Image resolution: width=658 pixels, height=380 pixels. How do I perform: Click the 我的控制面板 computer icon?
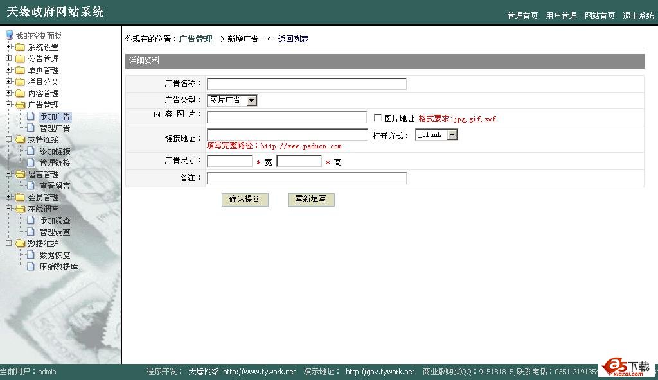(9, 35)
